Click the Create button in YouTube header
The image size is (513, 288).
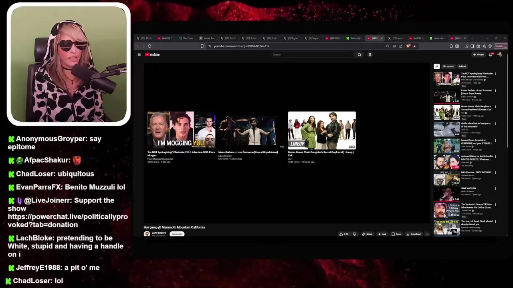click(479, 55)
